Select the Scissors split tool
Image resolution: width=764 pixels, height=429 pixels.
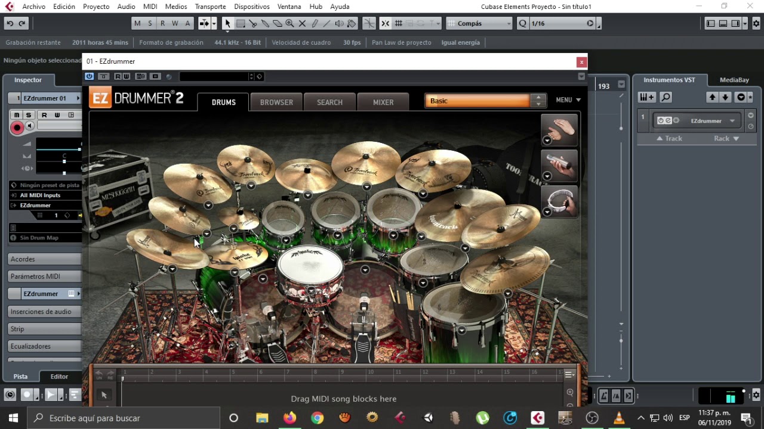[252, 23]
